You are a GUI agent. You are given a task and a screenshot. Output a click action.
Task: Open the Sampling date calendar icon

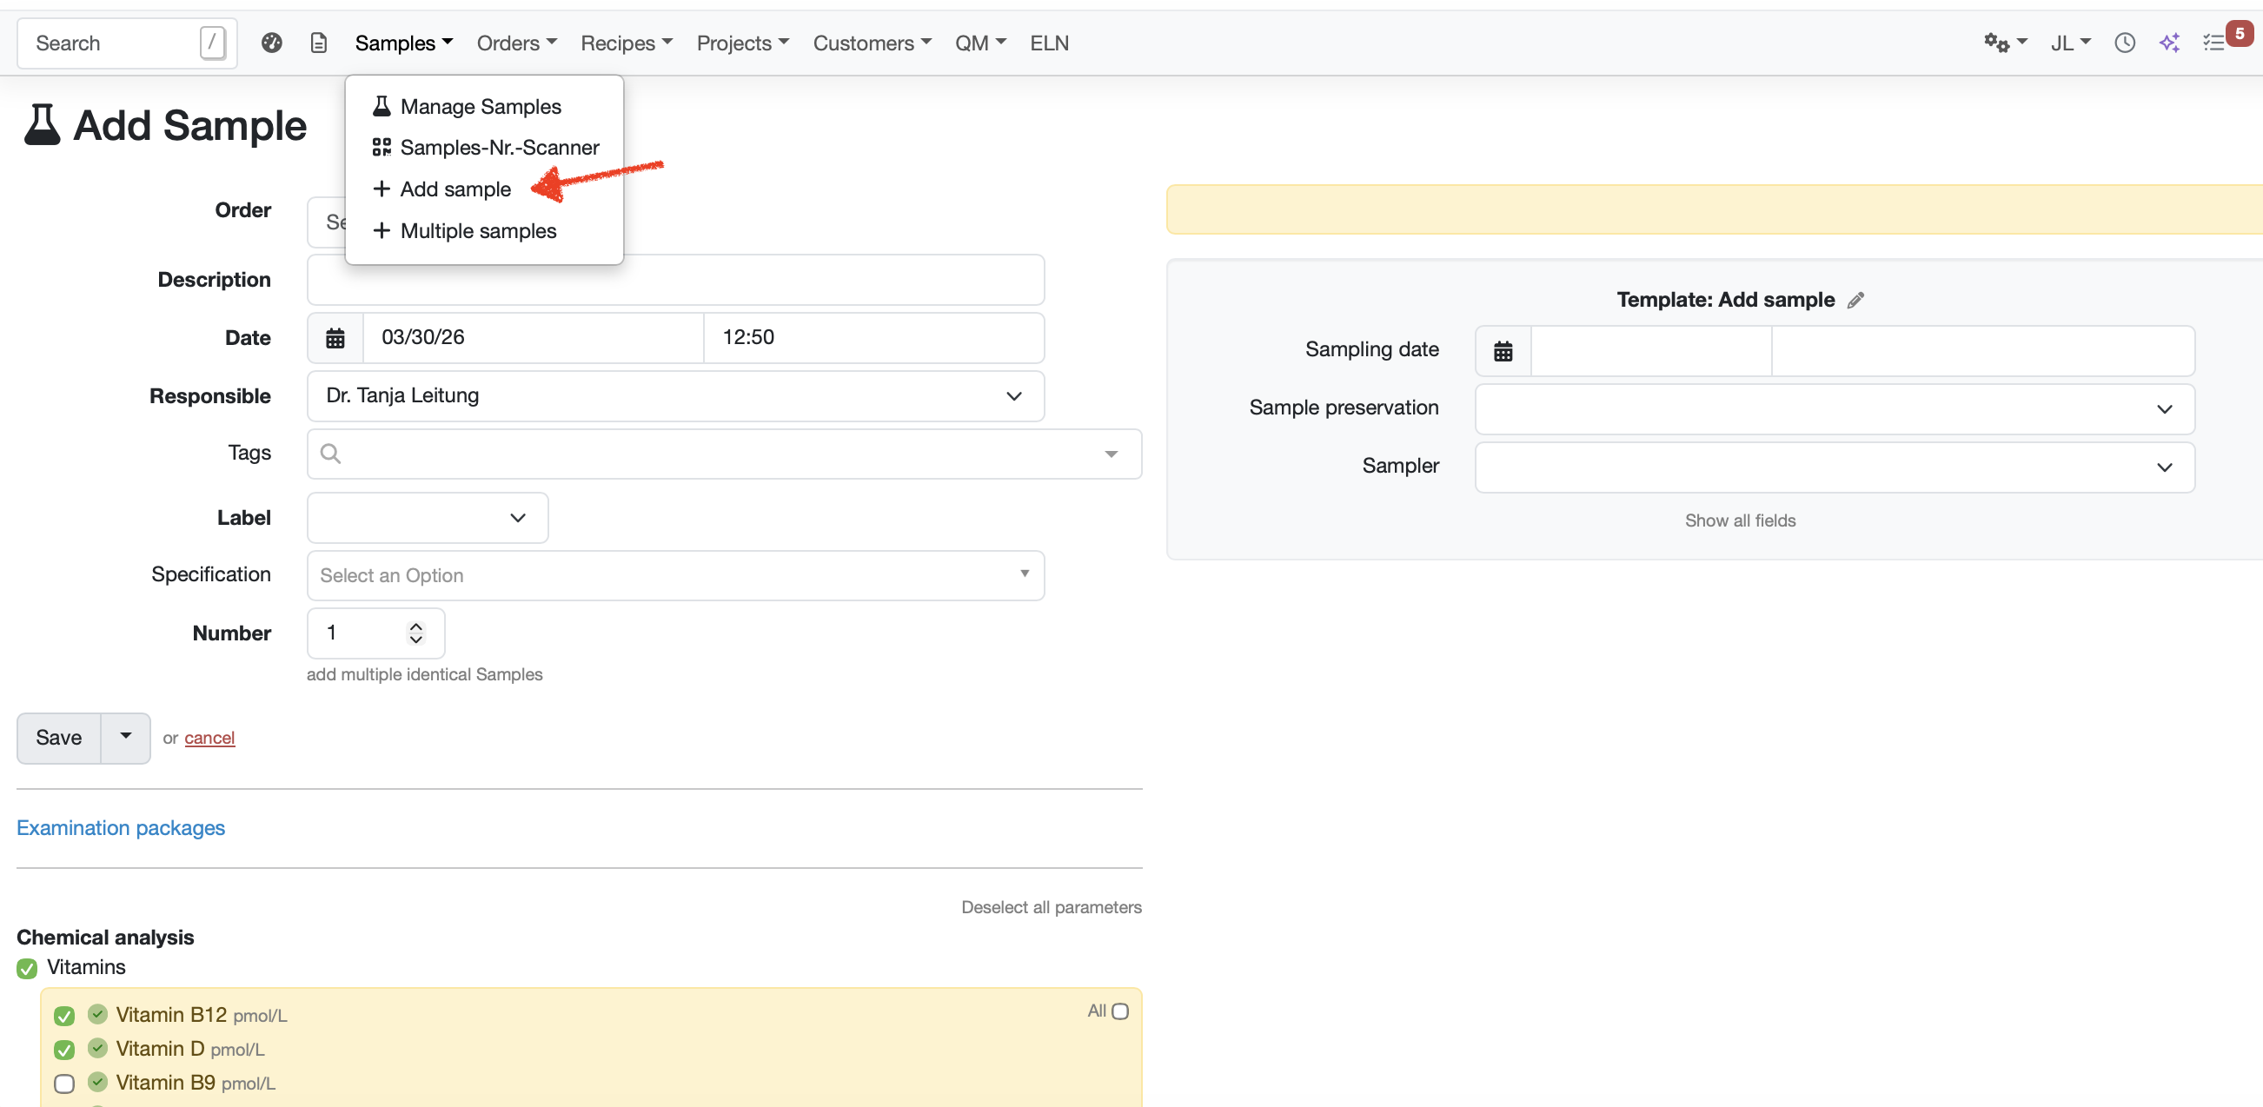tap(1503, 351)
